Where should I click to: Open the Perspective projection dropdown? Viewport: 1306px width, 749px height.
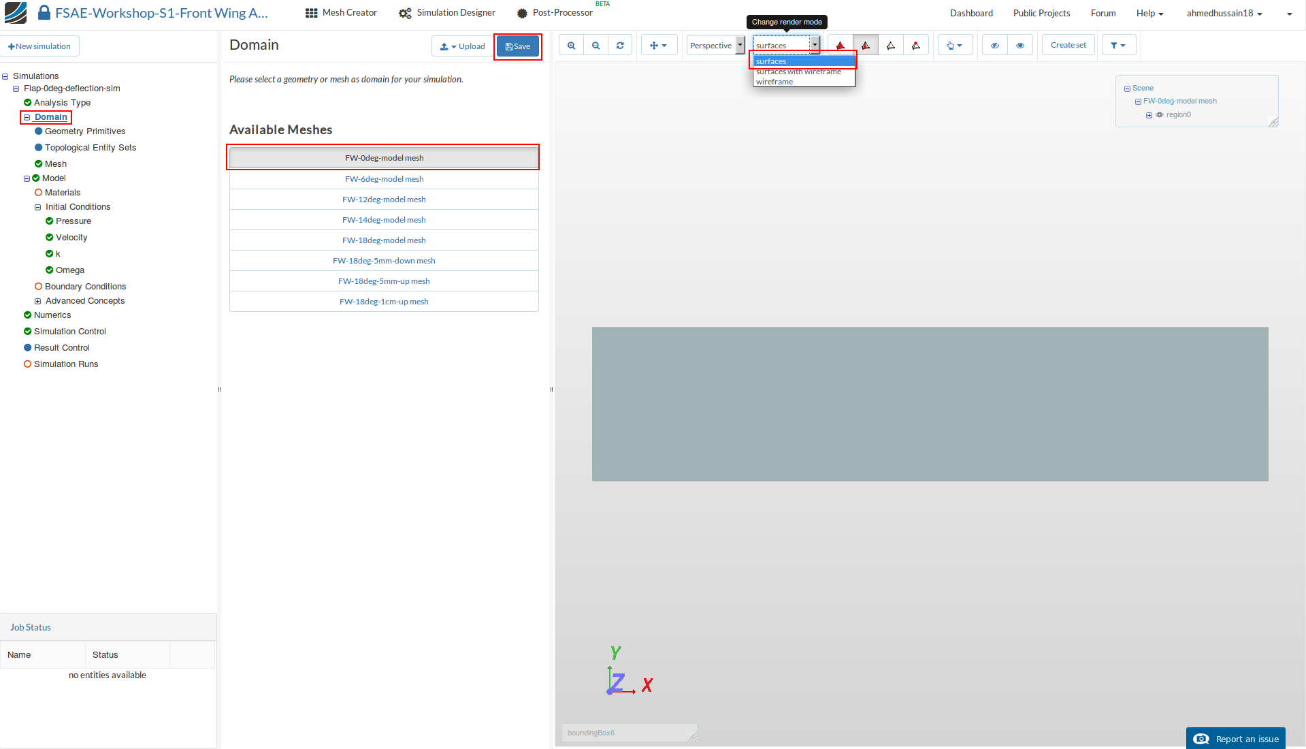[x=716, y=46]
